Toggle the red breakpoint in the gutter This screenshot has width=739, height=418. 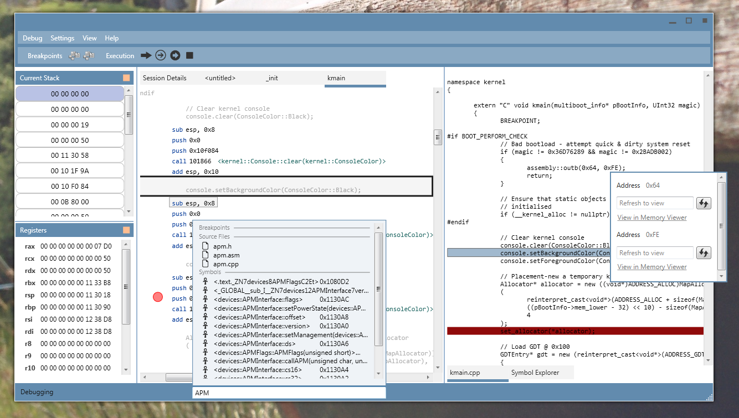click(x=158, y=297)
